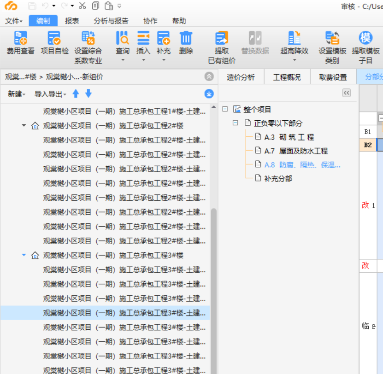Collapse the 正负零以下部分 node
The width and height of the screenshot is (383, 374).
235,123
